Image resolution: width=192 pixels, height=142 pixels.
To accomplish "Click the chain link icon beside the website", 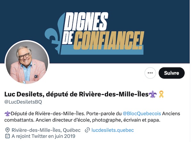I will [x=87, y=130].
